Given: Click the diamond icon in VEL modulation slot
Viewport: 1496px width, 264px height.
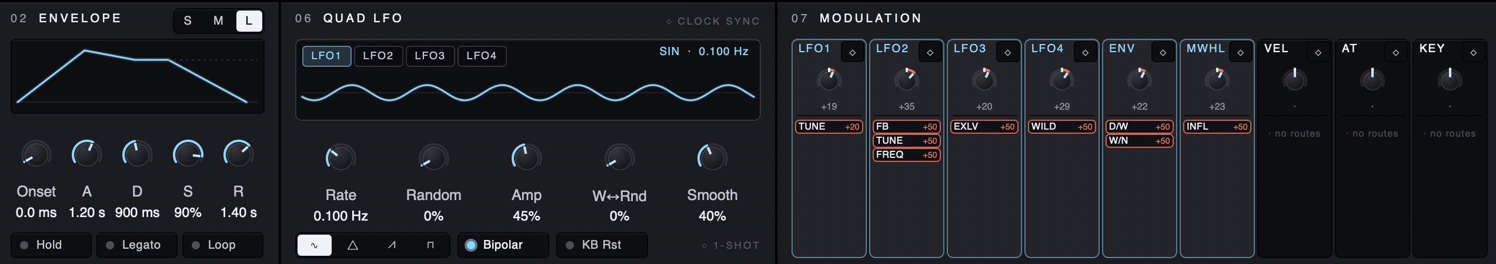Looking at the screenshot, I should [1318, 52].
